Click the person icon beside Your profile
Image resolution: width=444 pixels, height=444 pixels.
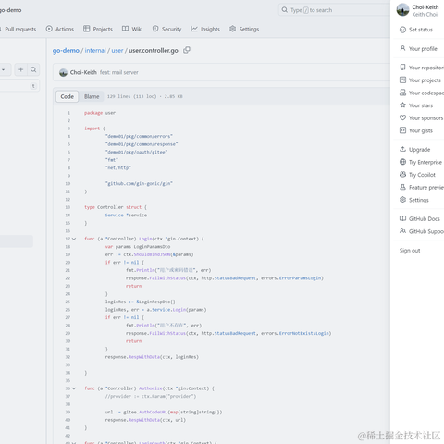402,48
